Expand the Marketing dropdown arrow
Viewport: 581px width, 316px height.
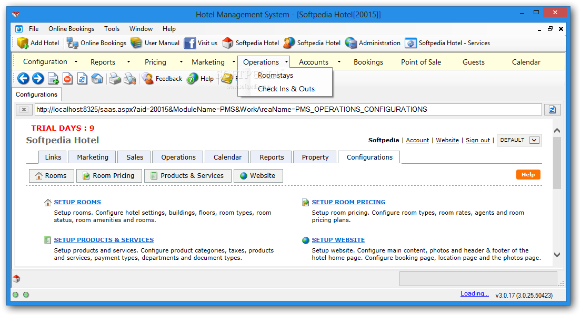pyautogui.click(x=234, y=62)
